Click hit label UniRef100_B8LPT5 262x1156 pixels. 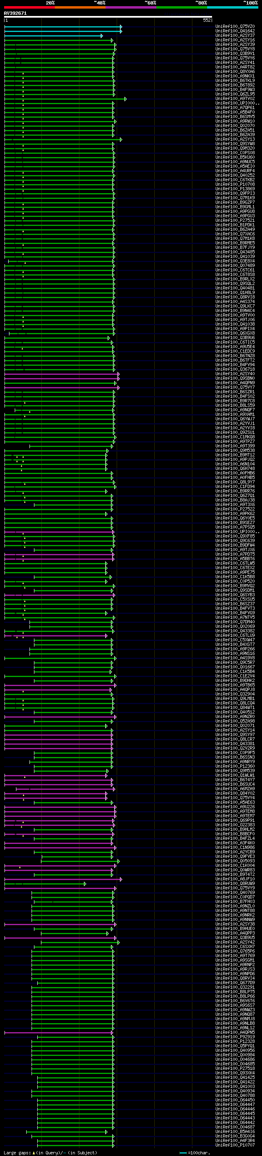pyautogui.click(x=235, y=992)
